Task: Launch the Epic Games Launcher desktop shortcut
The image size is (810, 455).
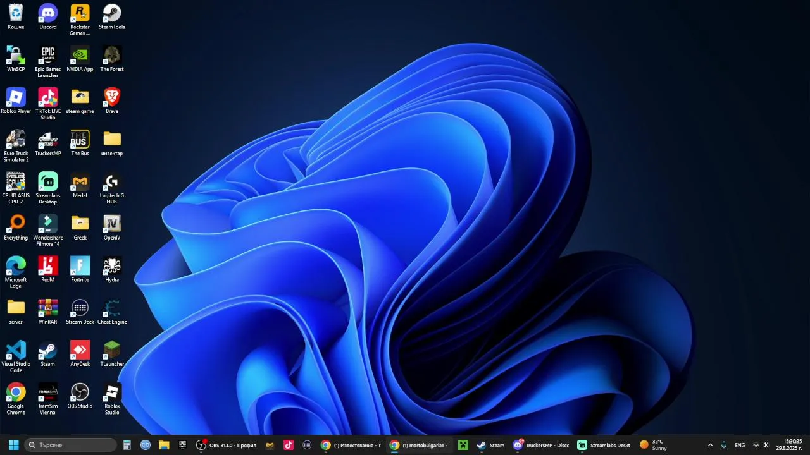Action: (48, 62)
